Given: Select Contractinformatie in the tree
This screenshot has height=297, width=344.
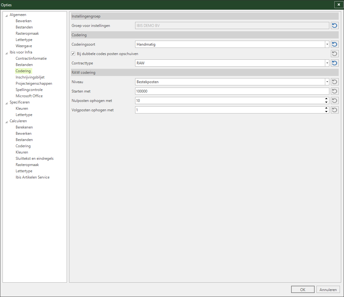Looking at the screenshot, I should click(x=31, y=58).
